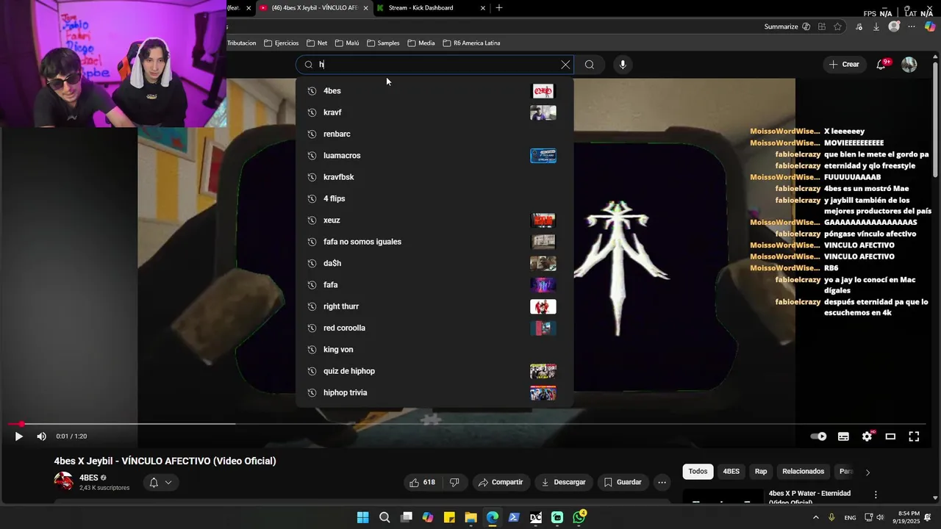941x529 pixels.
Task: Select the Todos filter chip
Action: coord(698,472)
